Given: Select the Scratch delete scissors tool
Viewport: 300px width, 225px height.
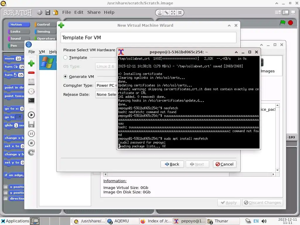Looking at the screenshot, I should click(x=166, y=13).
